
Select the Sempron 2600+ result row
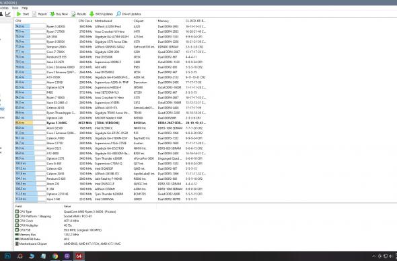(110, 47)
